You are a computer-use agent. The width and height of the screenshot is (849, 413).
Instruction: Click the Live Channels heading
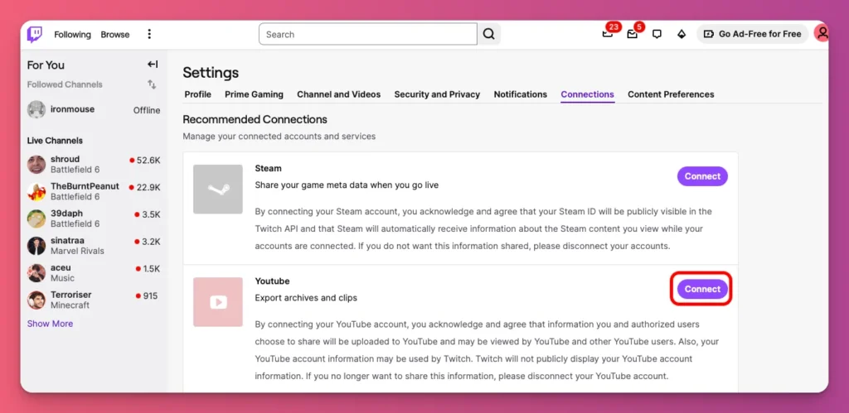[55, 141]
